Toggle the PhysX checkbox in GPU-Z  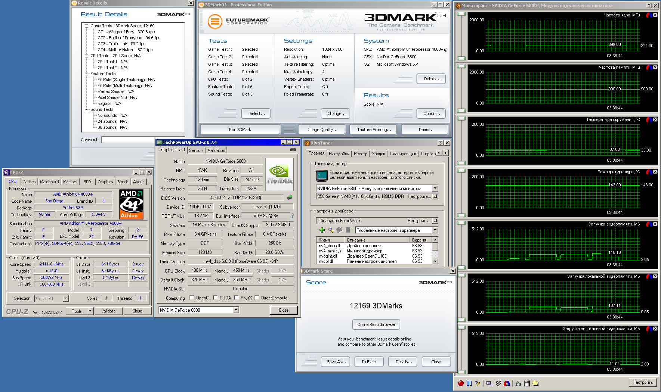click(236, 298)
